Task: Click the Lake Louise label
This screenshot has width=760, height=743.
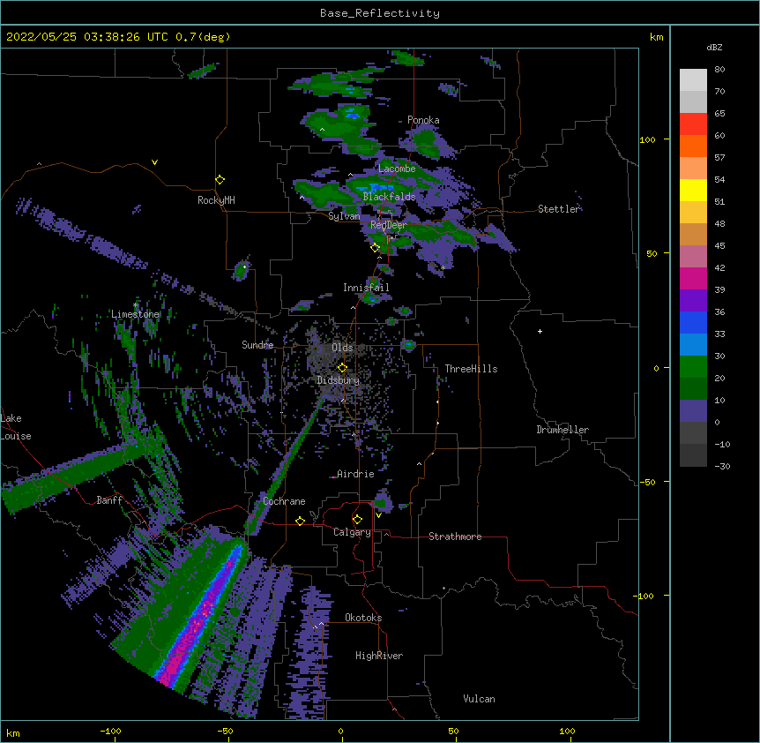Action: [x=16, y=427]
